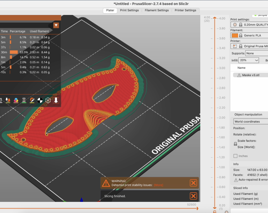
Task: Click the orange filament color swatch
Action: (x=234, y=36)
